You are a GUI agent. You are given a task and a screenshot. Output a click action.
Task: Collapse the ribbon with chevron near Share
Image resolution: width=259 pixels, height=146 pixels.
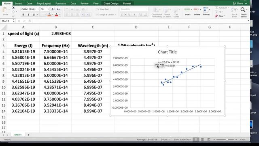pyautogui.click(x=246, y=4)
